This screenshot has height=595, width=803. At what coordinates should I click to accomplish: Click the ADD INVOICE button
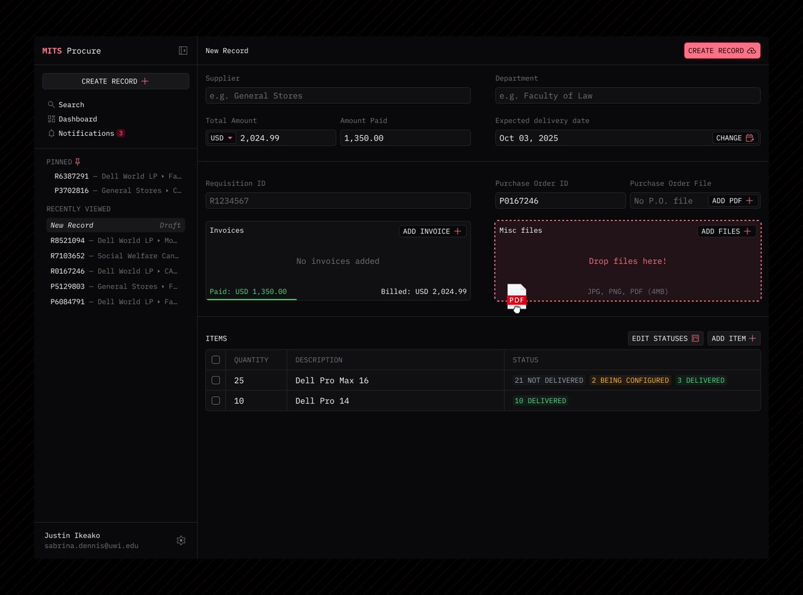pos(432,232)
